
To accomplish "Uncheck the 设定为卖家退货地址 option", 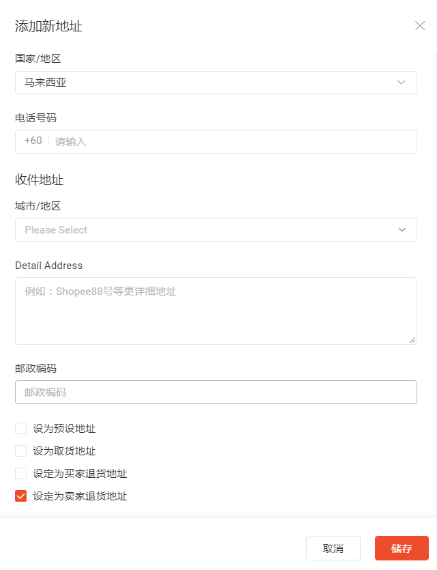I will pyautogui.click(x=20, y=496).
